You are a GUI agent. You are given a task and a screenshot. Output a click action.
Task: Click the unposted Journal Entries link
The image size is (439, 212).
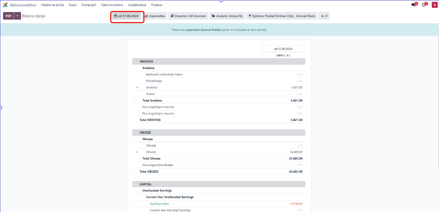[203, 30]
